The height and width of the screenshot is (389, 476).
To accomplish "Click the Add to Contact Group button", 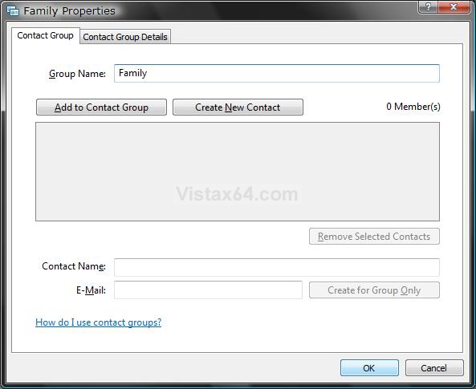I will (x=101, y=107).
